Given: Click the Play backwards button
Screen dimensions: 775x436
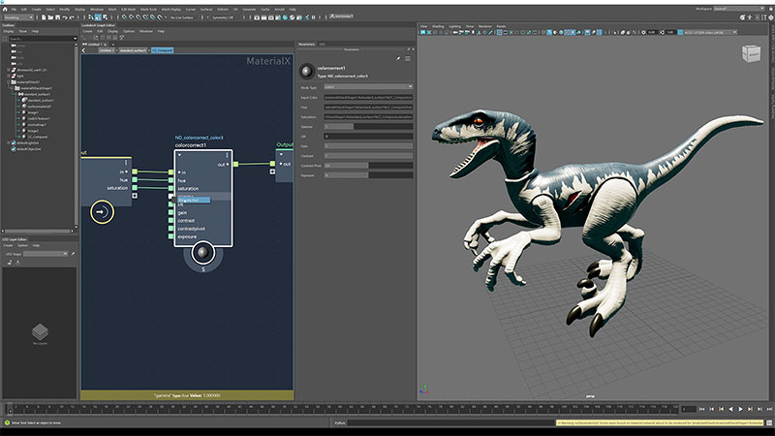Looking at the screenshot, I should [731, 409].
